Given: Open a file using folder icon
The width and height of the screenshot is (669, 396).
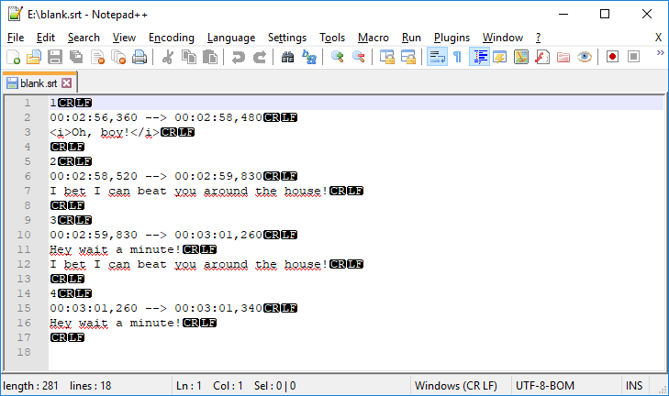Looking at the screenshot, I should pyautogui.click(x=34, y=57).
